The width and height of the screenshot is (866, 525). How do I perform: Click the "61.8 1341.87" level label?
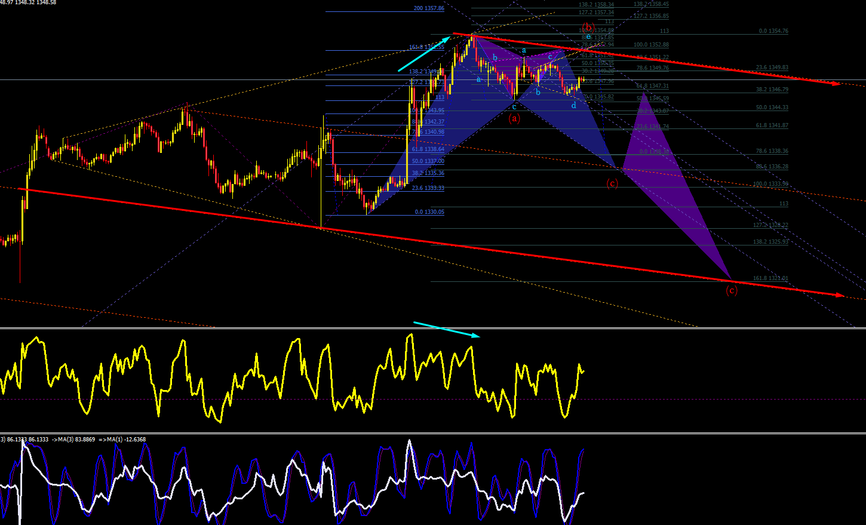(772, 125)
